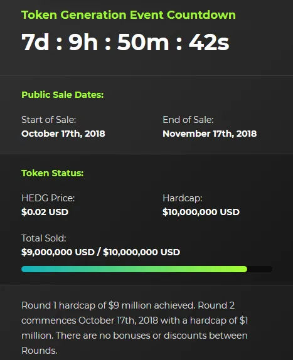The image size is (293, 360).
Task: Click the unfilled dark end of progress bar
Action: coord(260,269)
